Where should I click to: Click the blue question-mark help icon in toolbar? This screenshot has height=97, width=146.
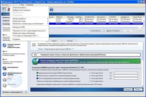[51, 9]
